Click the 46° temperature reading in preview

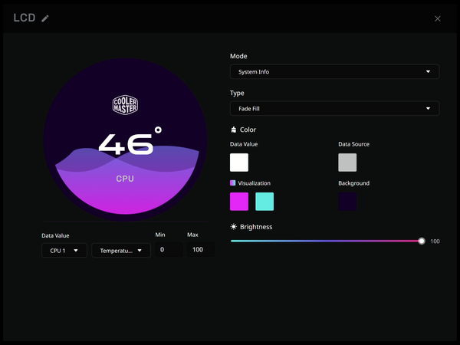(x=129, y=143)
